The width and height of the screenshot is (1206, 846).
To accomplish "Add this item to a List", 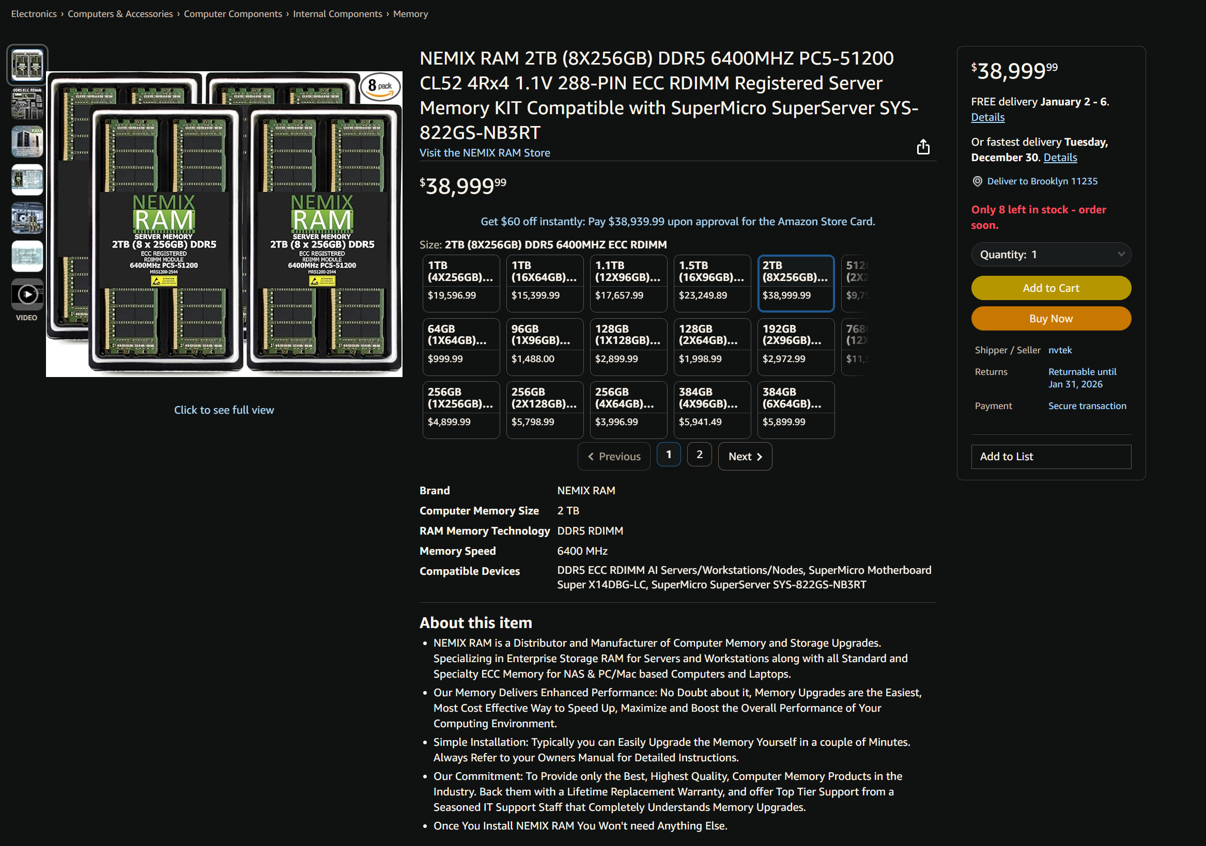I will tap(1051, 457).
